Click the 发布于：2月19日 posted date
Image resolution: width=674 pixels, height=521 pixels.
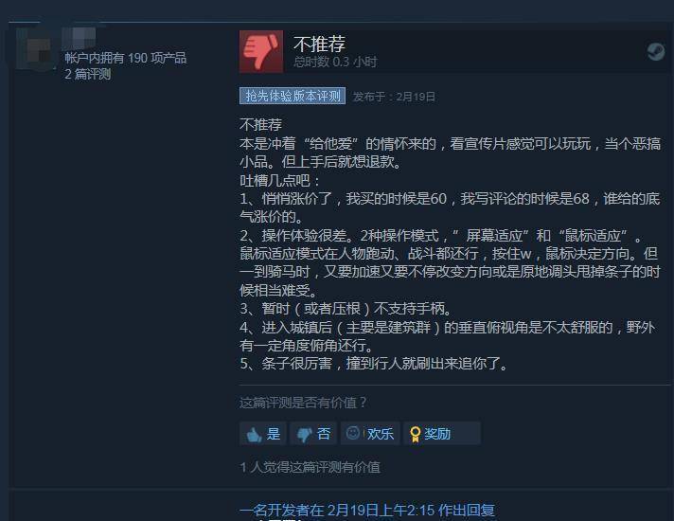(394, 97)
